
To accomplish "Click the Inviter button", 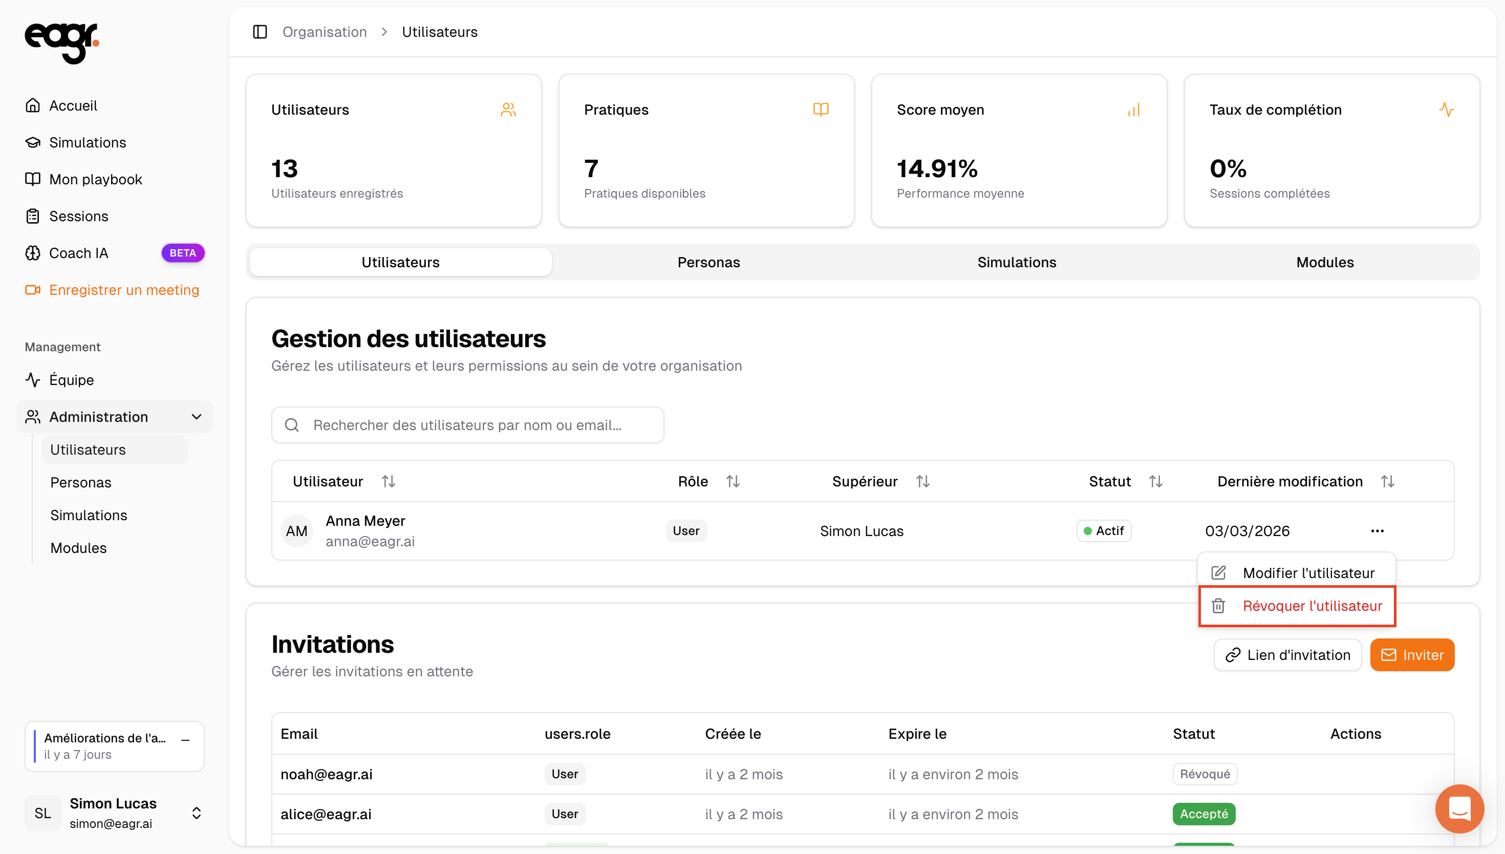I will [1412, 654].
